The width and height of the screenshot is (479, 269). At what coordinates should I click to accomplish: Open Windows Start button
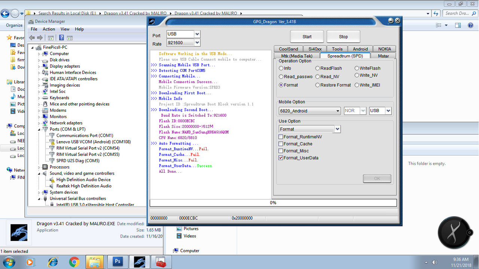click(9, 262)
